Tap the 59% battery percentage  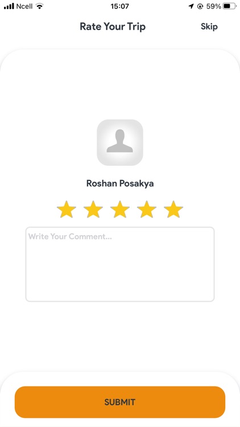pyautogui.click(x=214, y=6)
